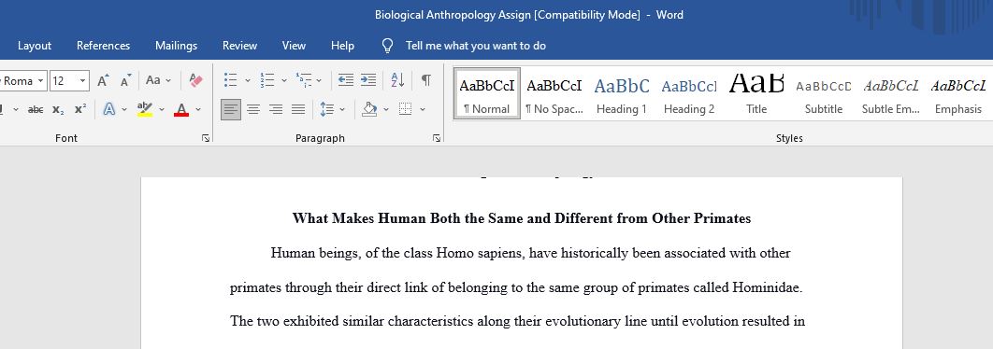Launch the Font dialog box

pyautogui.click(x=205, y=138)
